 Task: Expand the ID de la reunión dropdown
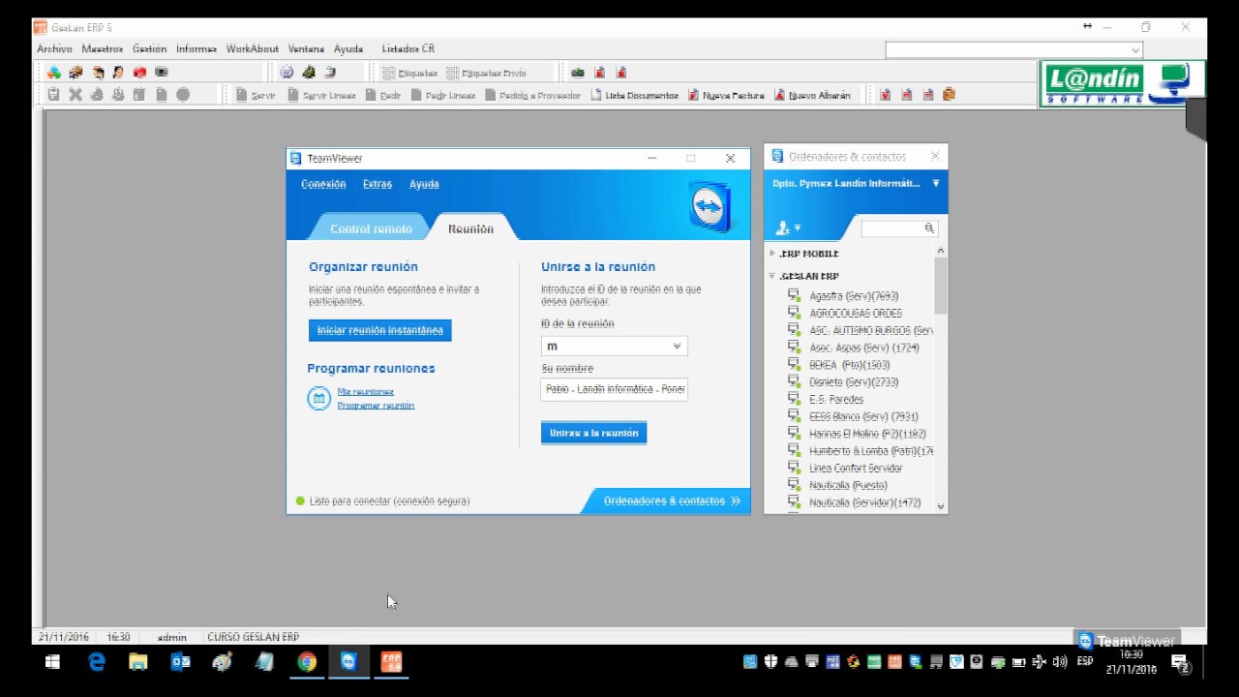tap(677, 346)
